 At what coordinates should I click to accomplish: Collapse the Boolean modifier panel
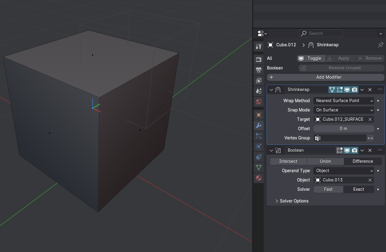(x=271, y=150)
